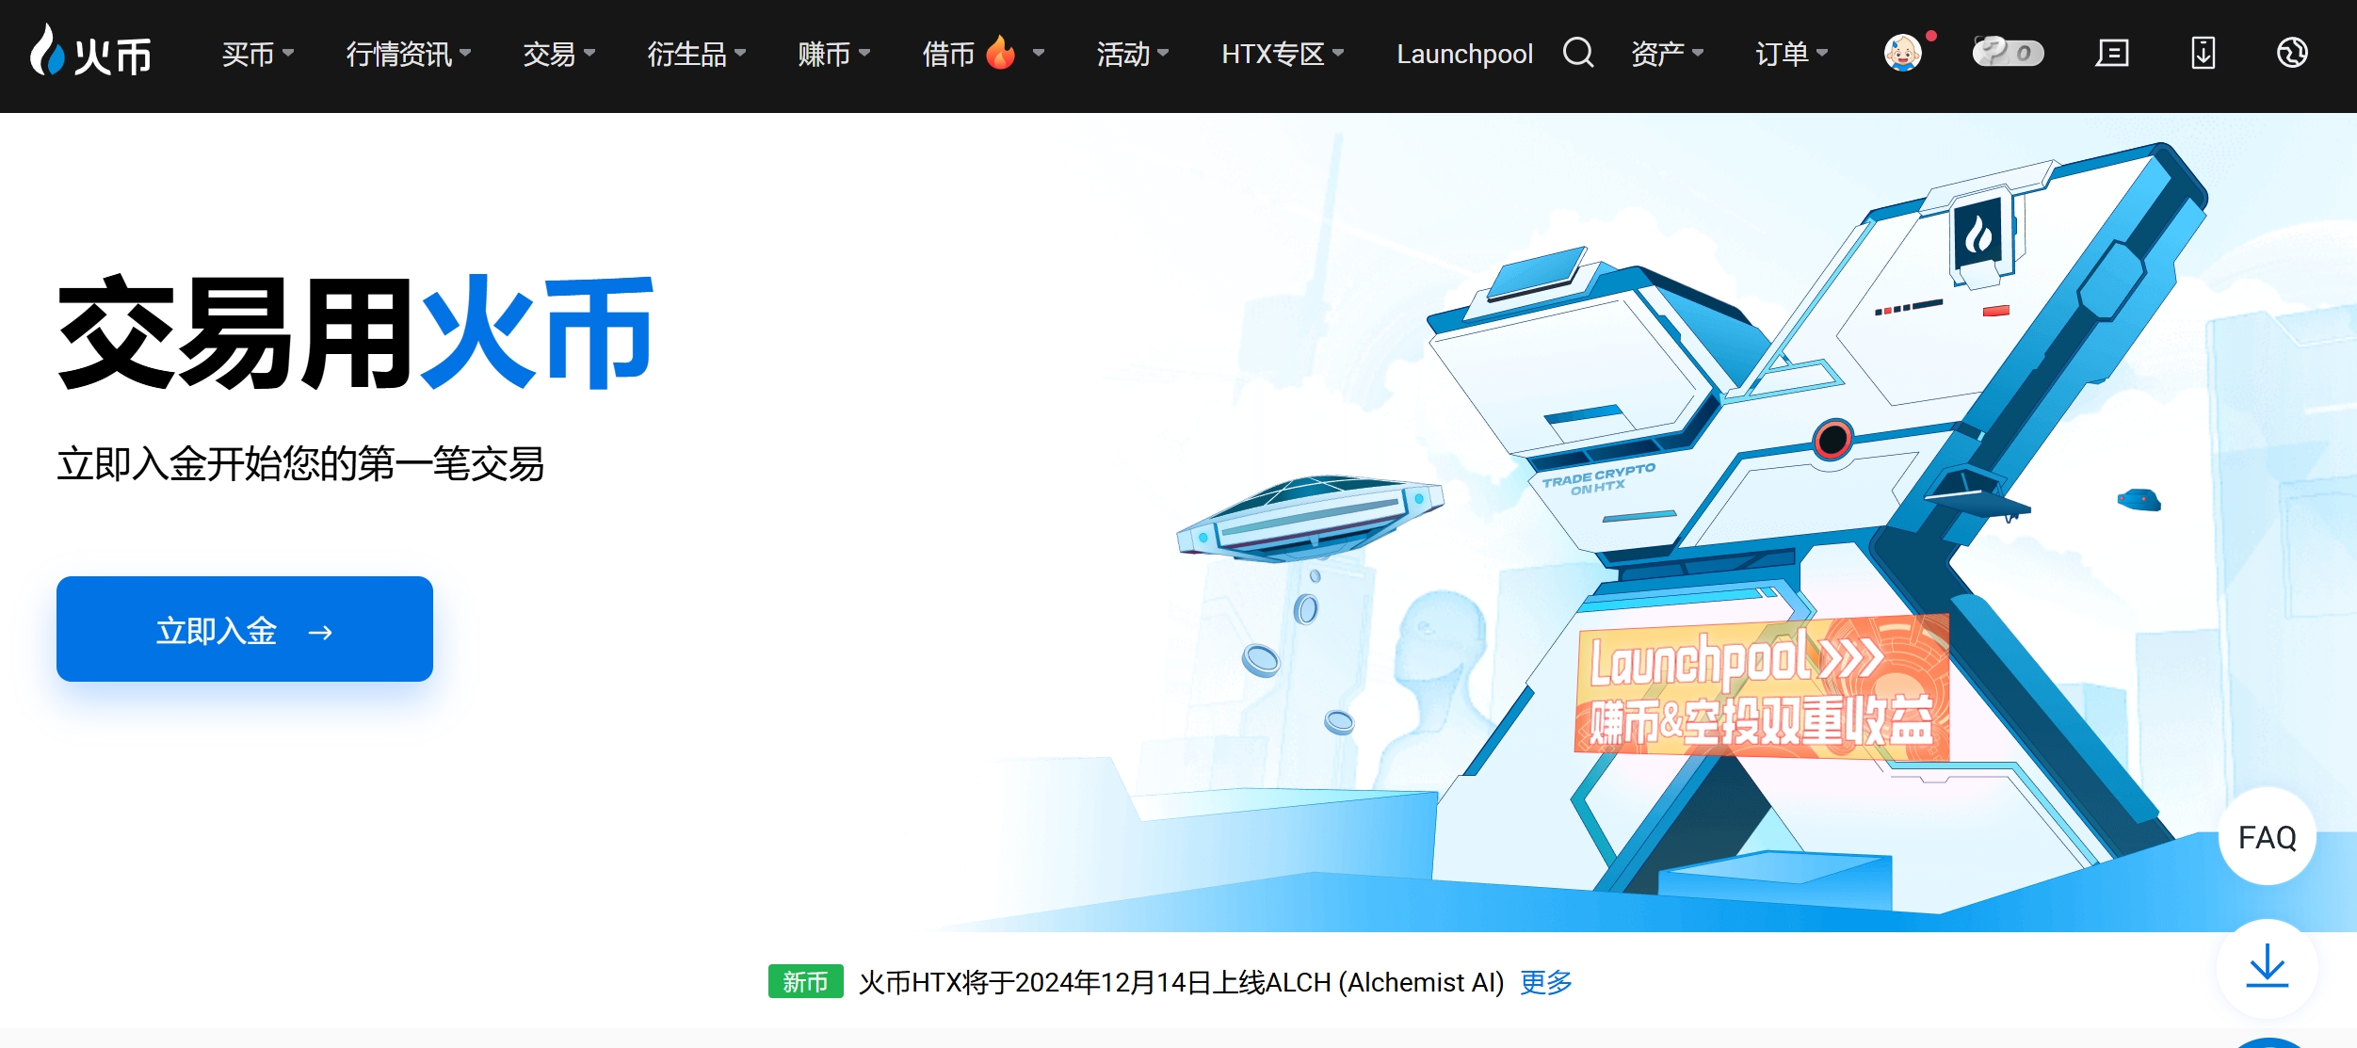Click the points pill showing 0
Screen dimensions: 2357x1048
coord(2008,53)
